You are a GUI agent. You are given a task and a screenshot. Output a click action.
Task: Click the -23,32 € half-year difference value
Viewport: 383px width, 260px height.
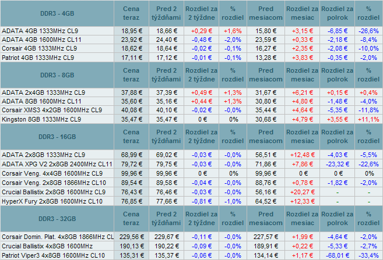tap(338, 164)
